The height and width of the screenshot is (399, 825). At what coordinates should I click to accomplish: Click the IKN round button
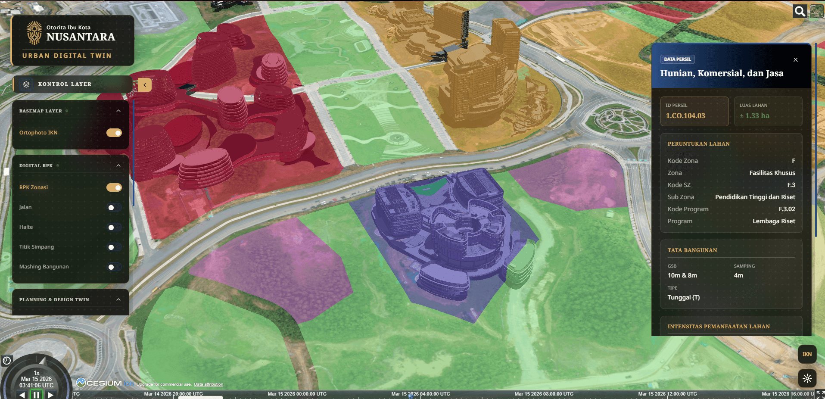[807, 354]
